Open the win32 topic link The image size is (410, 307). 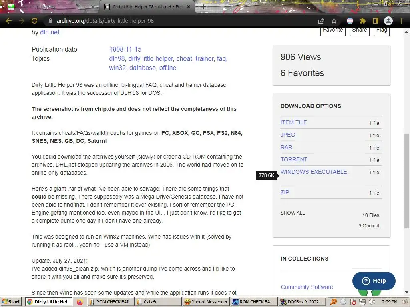[x=117, y=68]
